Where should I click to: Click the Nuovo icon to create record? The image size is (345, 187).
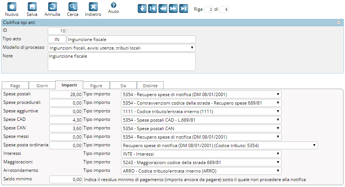pos(11,7)
